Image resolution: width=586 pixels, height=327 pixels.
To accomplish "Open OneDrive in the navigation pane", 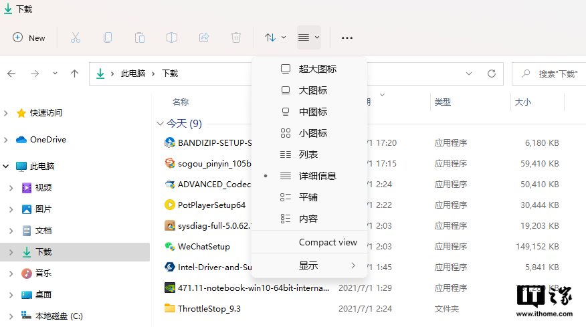I will coord(47,140).
